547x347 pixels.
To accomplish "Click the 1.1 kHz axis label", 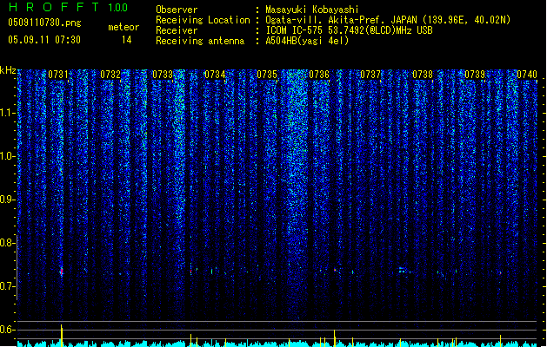I will (6, 113).
